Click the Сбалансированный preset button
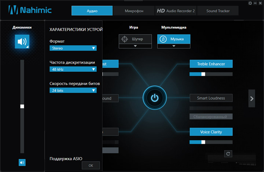The height and width of the screenshot is (172, 264). point(211,117)
